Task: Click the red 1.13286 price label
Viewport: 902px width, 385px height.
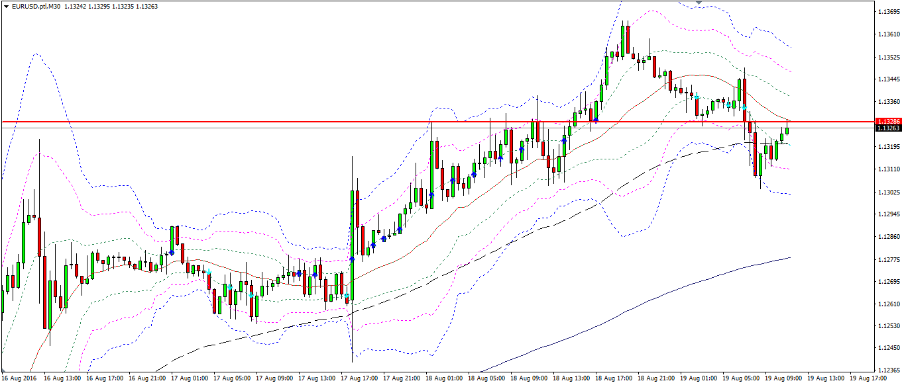Action: point(888,122)
